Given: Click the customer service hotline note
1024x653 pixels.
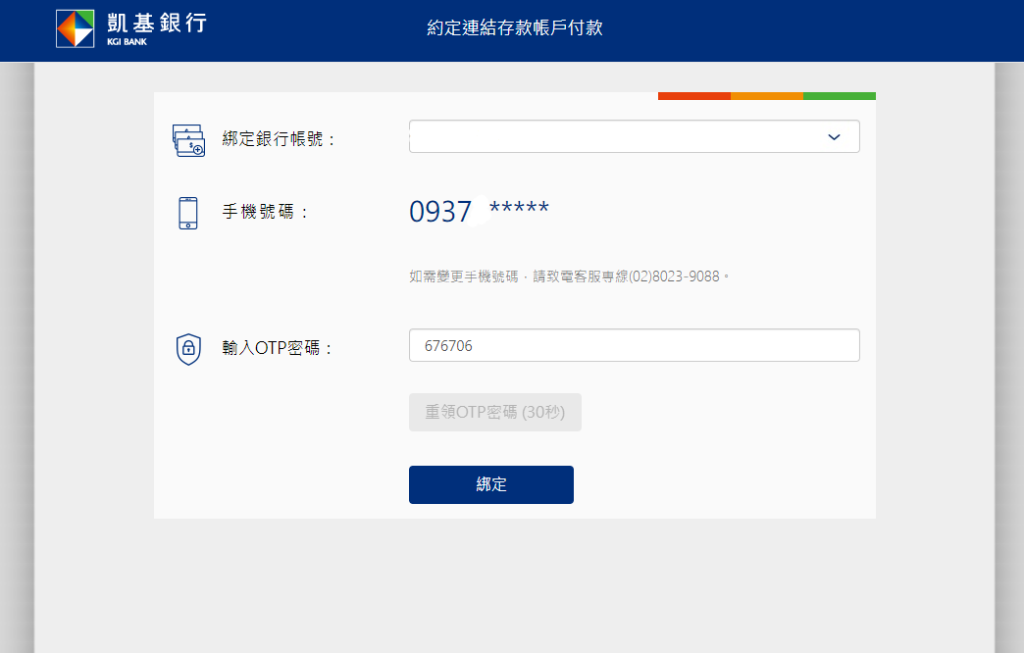Looking at the screenshot, I should pyautogui.click(x=569, y=276).
